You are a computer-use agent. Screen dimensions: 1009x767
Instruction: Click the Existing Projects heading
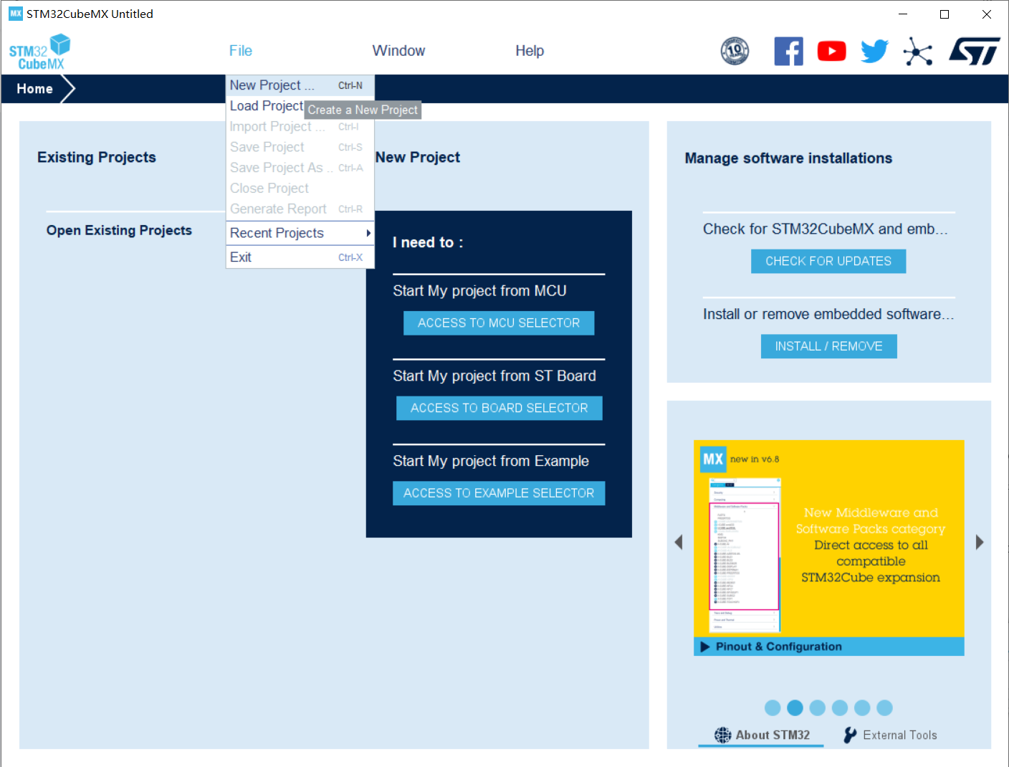[97, 158]
